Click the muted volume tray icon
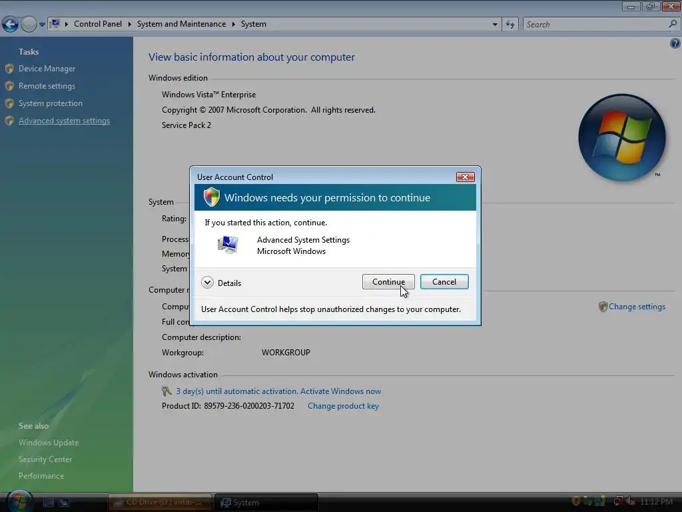This screenshot has height=512, width=682. click(631, 501)
